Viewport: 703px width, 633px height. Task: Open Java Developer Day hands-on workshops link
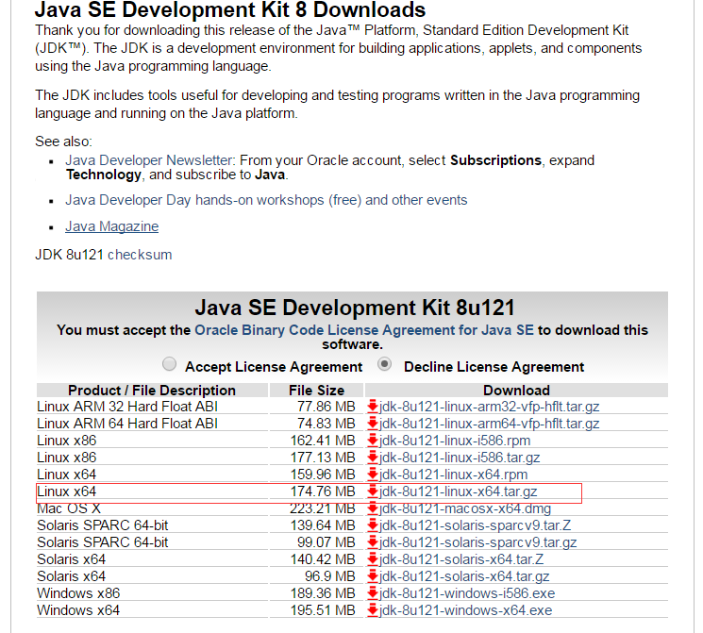(266, 200)
